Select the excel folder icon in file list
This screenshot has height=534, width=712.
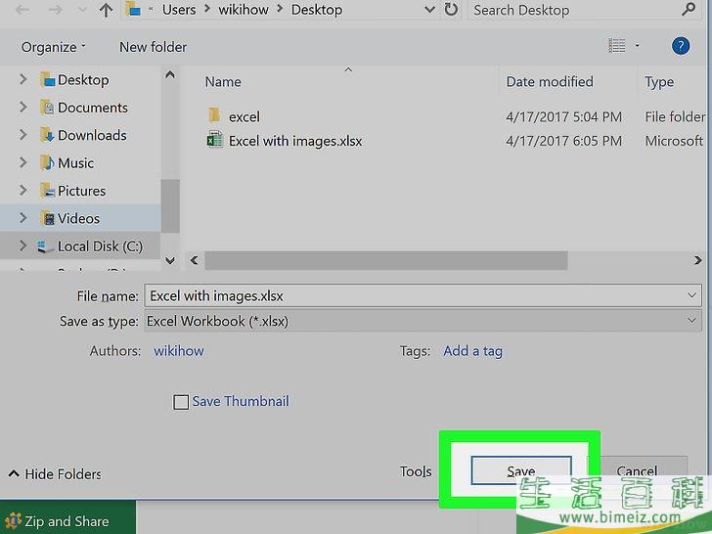point(215,116)
